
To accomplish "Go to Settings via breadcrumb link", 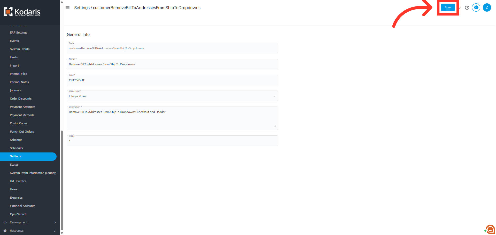I will [x=82, y=8].
